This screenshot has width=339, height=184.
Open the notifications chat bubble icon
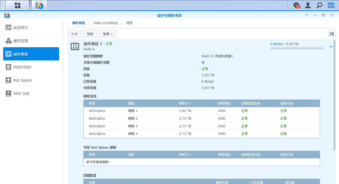tap(297, 5)
